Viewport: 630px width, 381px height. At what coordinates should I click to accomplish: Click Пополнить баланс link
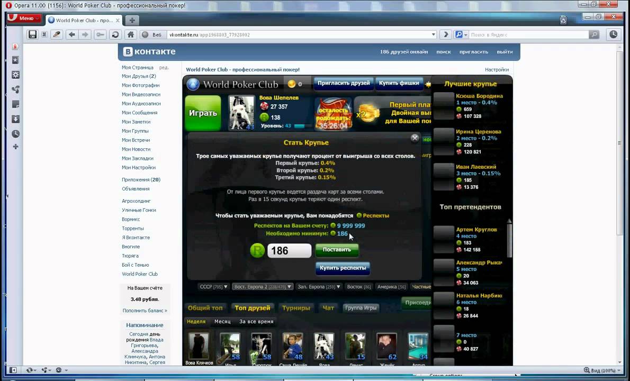click(145, 311)
